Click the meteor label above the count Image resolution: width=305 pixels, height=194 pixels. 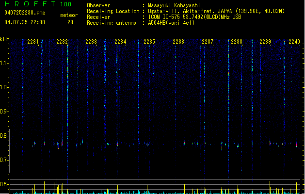tap(69, 15)
